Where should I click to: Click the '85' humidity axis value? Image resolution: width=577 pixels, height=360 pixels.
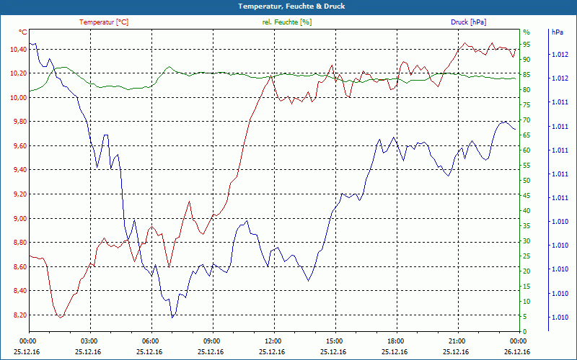[527, 75]
